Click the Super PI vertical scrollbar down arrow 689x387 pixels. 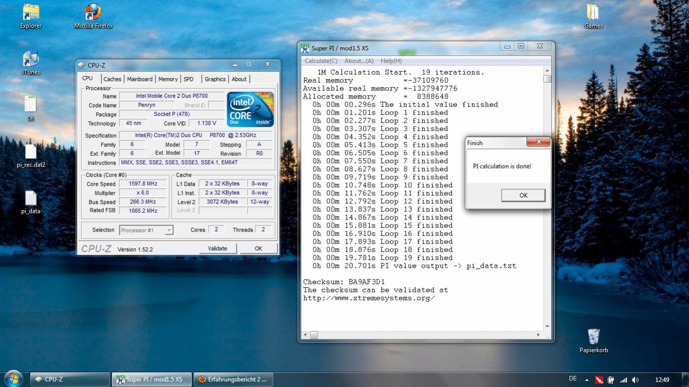[547, 326]
